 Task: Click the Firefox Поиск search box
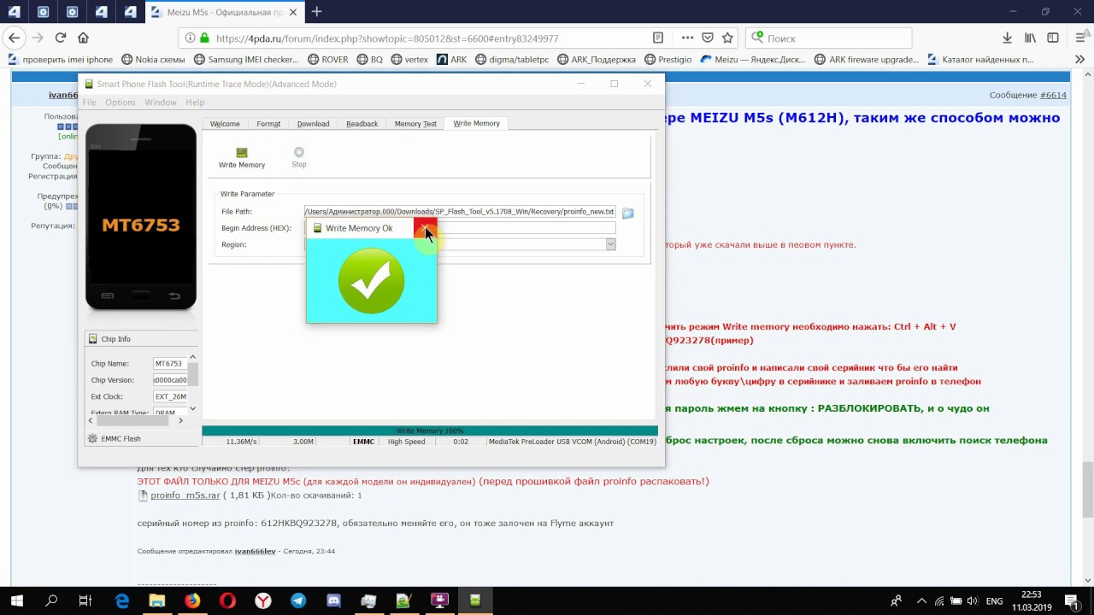point(829,38)
